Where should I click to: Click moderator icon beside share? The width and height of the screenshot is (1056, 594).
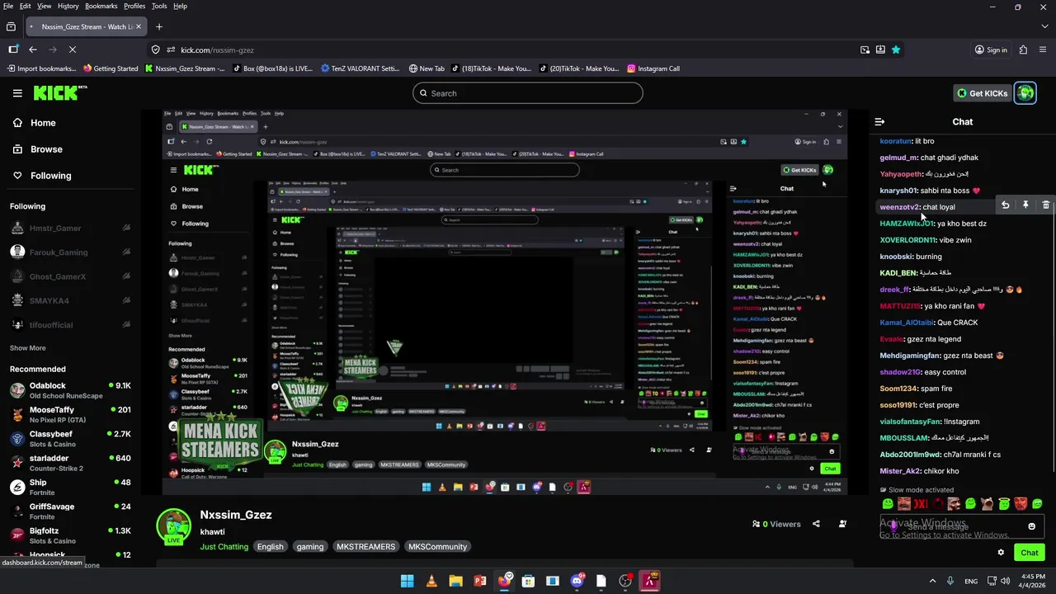coord(842,524)
